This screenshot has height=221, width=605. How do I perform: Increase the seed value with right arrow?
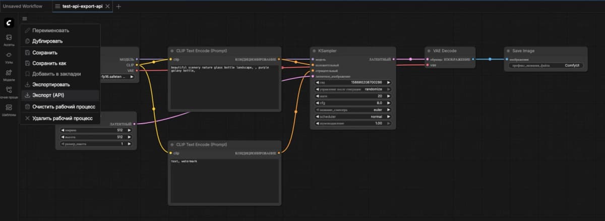click(389, 82)
